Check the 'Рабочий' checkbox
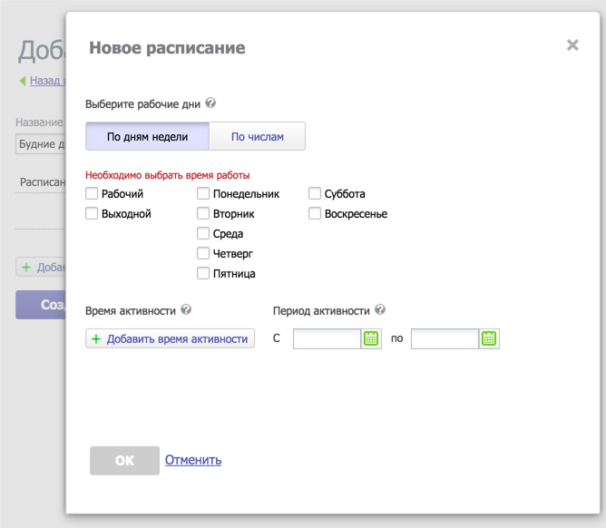The height and width of the screenshot is (528, 606). pyautogui.click(x=92, y=193)
